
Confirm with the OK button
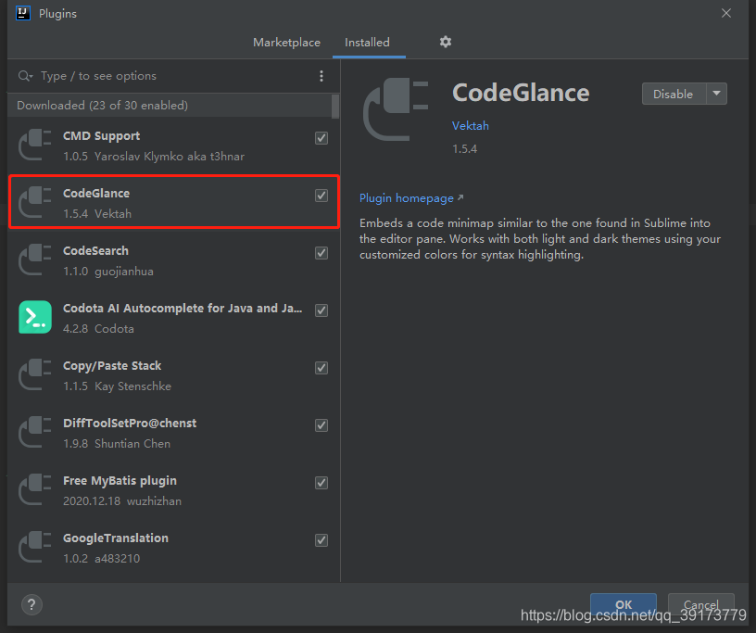pyautogui.click(x=624, y=604)
